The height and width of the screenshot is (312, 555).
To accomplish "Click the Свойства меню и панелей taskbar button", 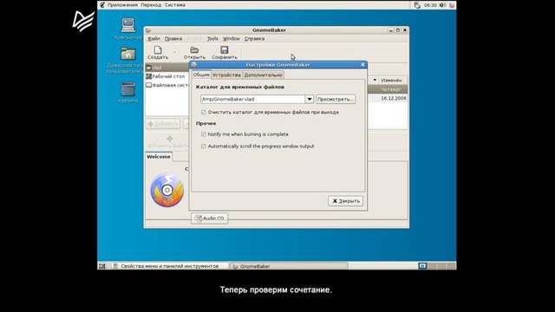I will [170, 266].
